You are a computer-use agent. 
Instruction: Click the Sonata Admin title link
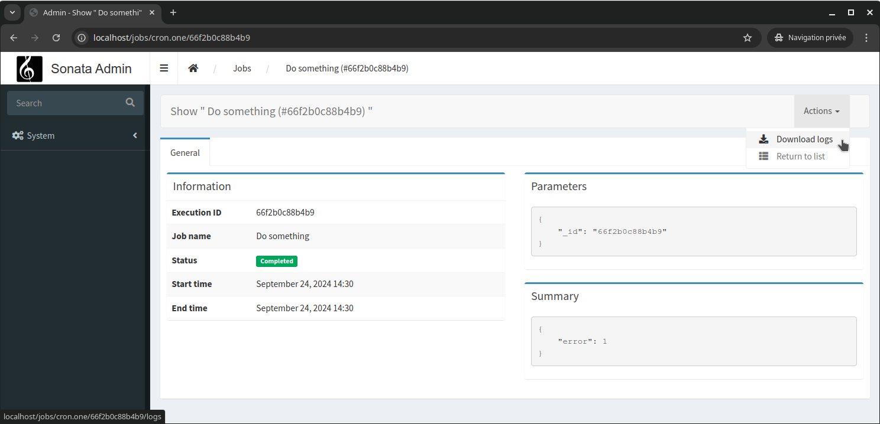pyautogui.click(x=91, y=69)
